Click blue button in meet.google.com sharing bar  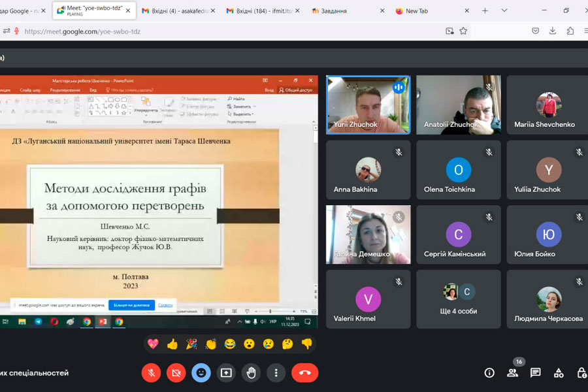tap(131, 305)
